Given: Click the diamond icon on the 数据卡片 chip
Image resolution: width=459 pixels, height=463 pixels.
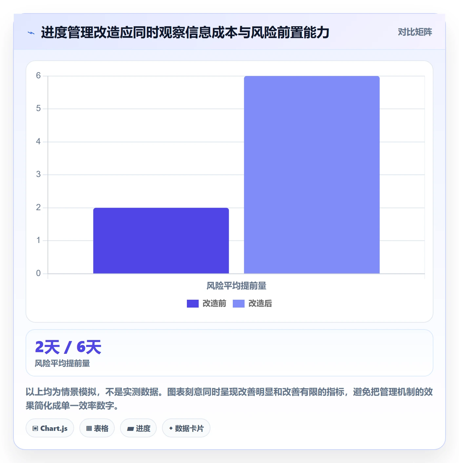Looking at the screenshot, I should (171, 428).
